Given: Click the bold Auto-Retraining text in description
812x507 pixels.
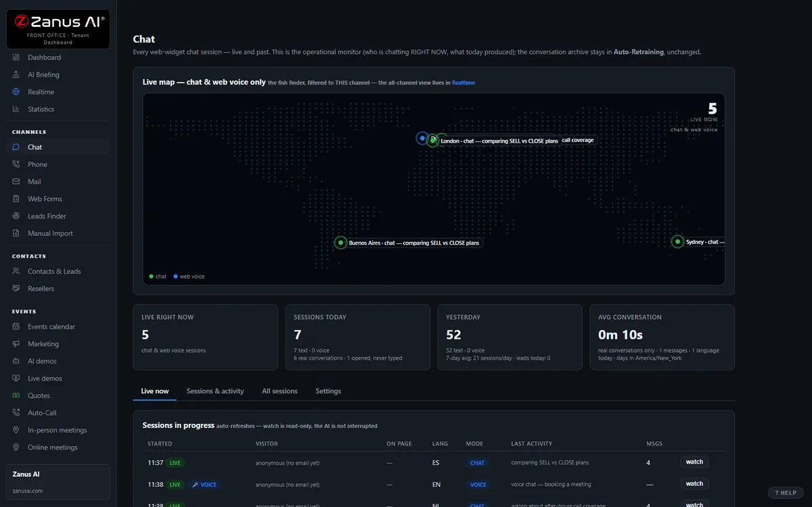Looking at the screenshot, I should point(639,52).
